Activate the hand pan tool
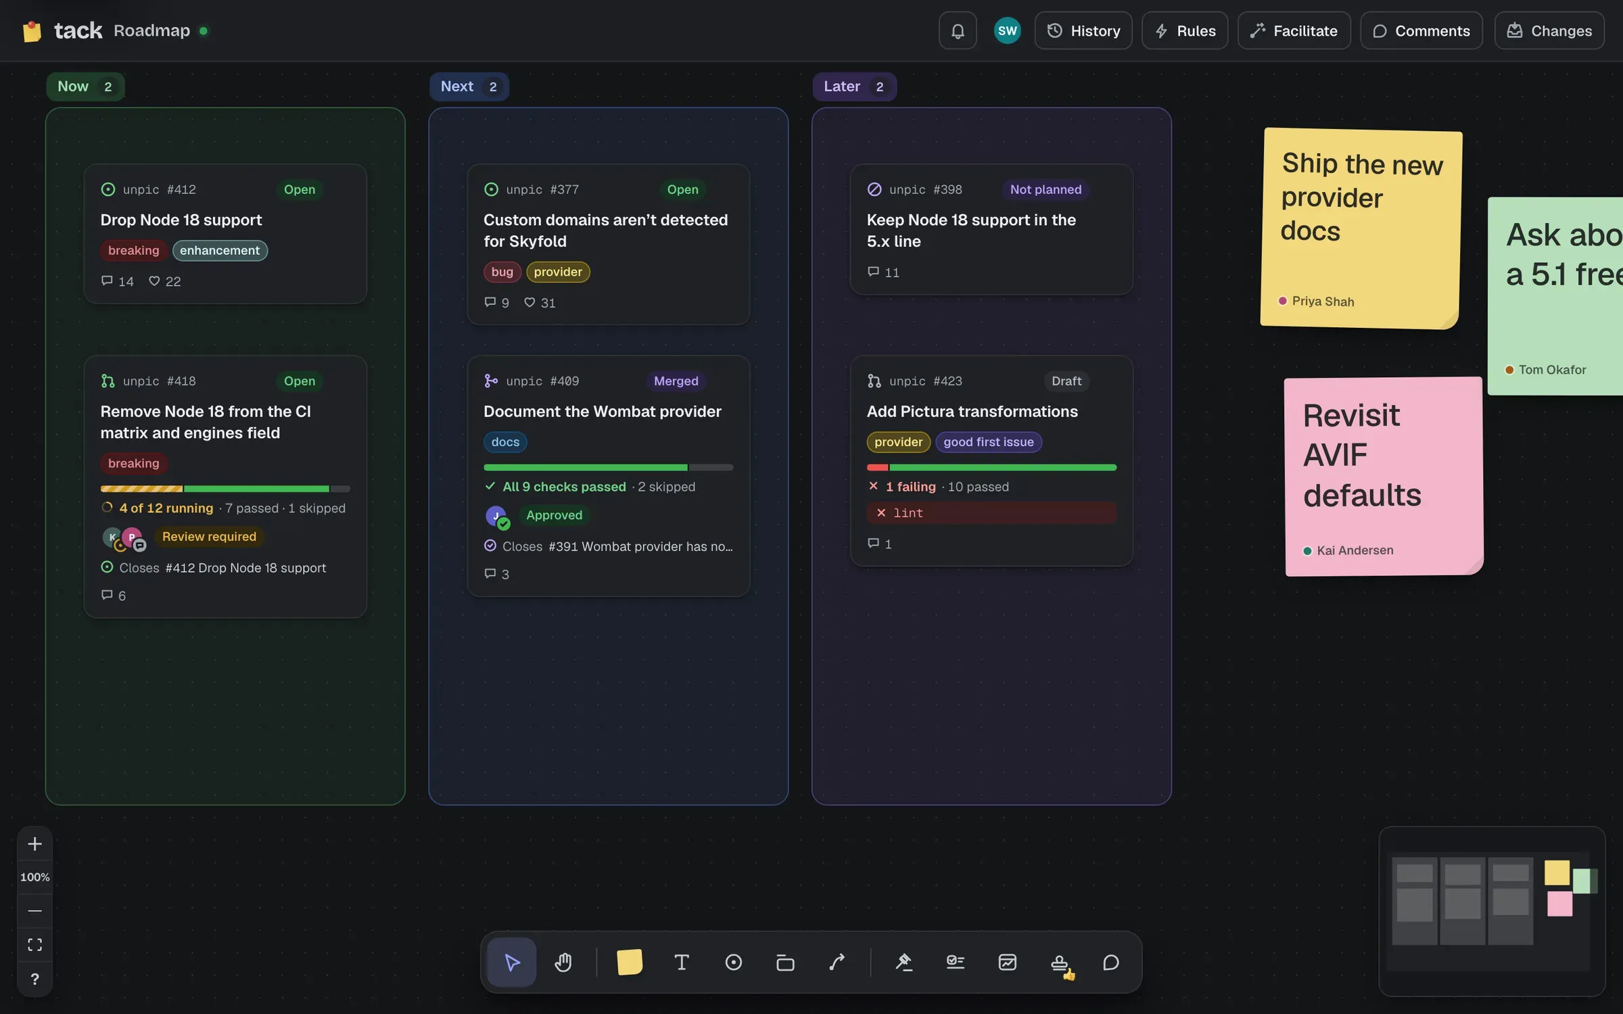Viewport: 1623px width, 1014px height. tap(563, 962)
